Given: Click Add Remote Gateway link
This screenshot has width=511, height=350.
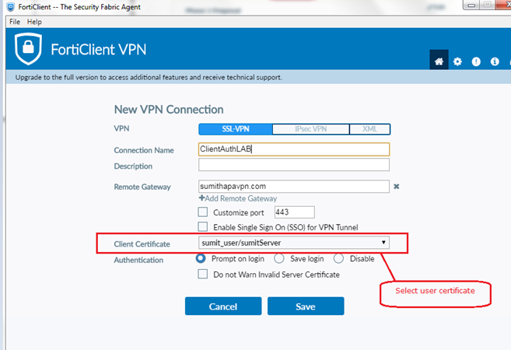Looking at the screenshot, I should tap(238, 198).
